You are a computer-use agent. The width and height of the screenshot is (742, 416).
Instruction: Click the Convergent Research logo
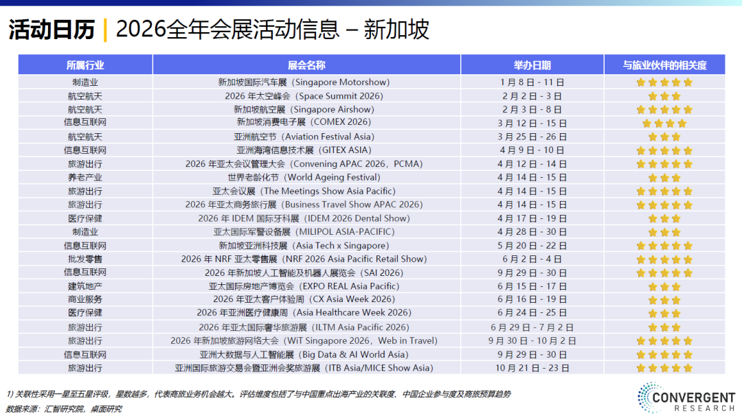tap(686, 397)
